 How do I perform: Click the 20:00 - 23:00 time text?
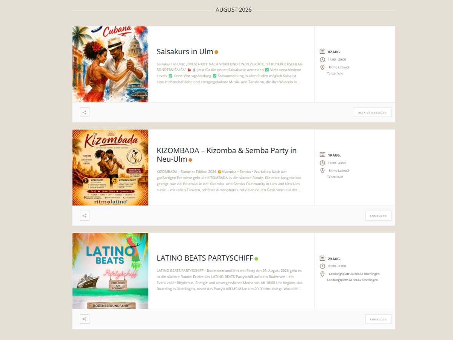pyautogui.click(x=337, y=266)
